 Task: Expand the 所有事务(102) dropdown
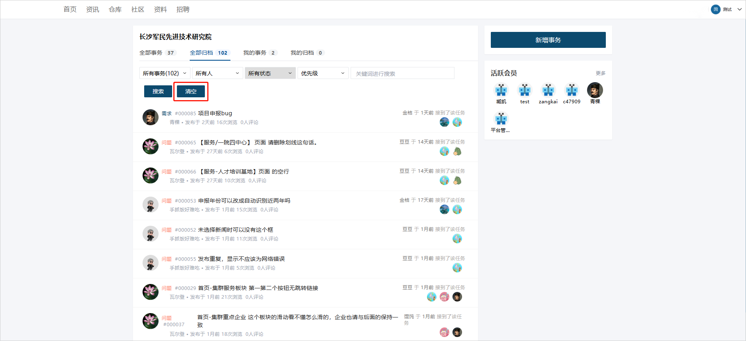coord(165,73)
